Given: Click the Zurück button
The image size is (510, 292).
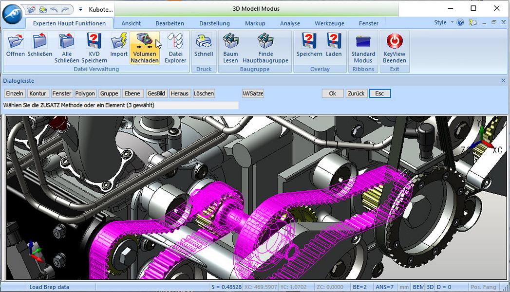Looking at the screenshot, I should [357, 93].
